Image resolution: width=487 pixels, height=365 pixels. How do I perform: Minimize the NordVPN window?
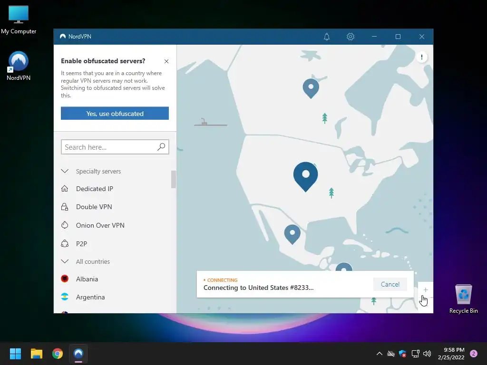(x=374, y=37)
